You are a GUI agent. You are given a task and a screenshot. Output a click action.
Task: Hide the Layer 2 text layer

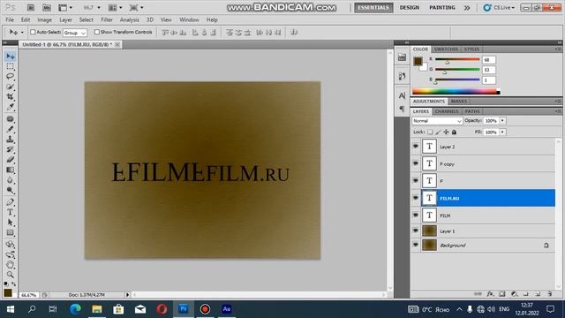(416, 147)
